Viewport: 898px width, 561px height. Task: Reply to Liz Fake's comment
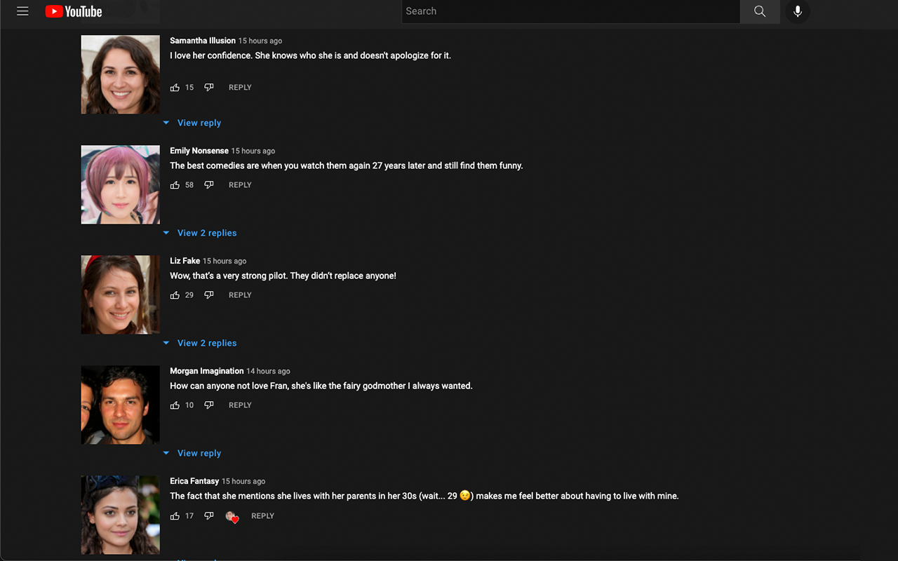click(240, 295)
